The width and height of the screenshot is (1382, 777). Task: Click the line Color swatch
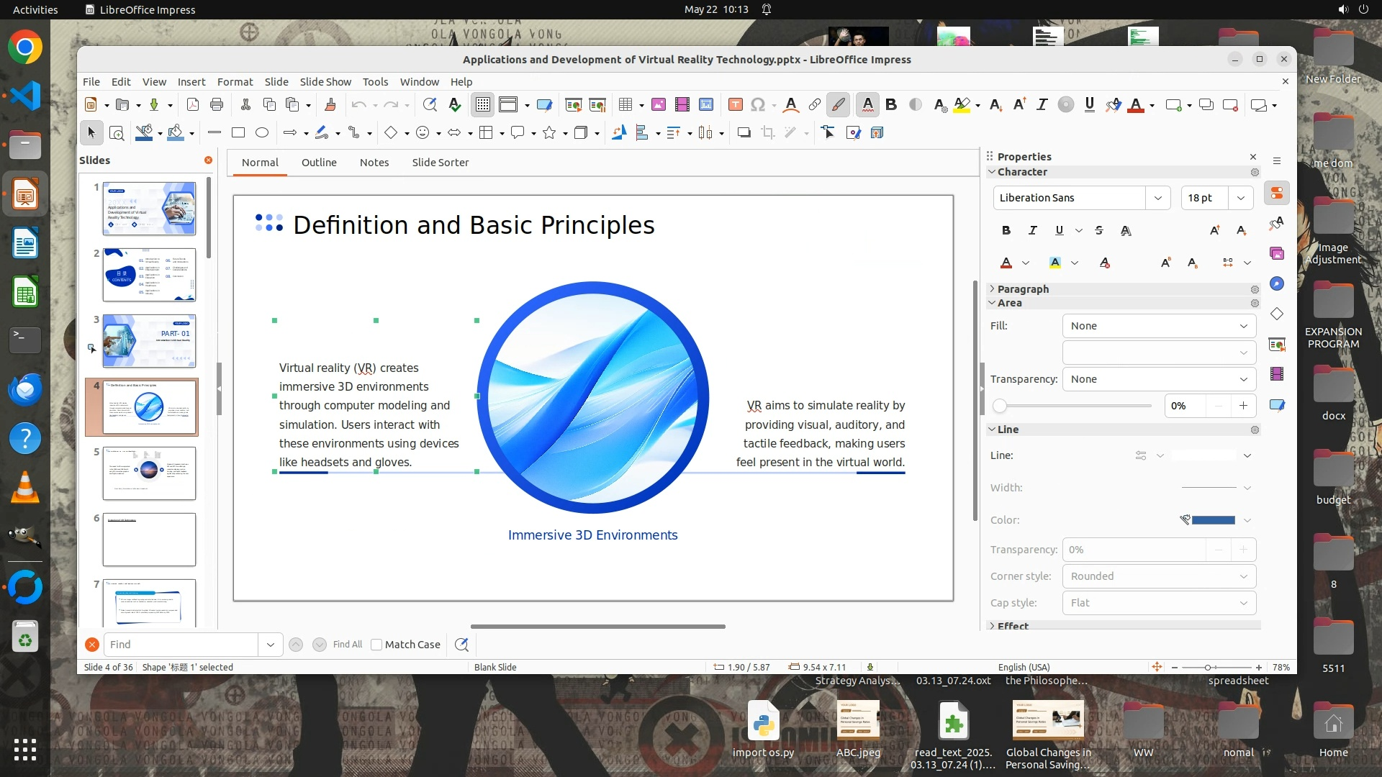(x=1213, y=520)
